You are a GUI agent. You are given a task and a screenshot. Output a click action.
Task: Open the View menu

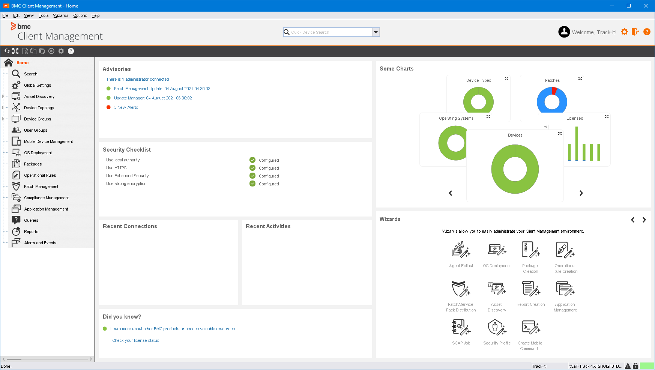click(x=29, y=15)
